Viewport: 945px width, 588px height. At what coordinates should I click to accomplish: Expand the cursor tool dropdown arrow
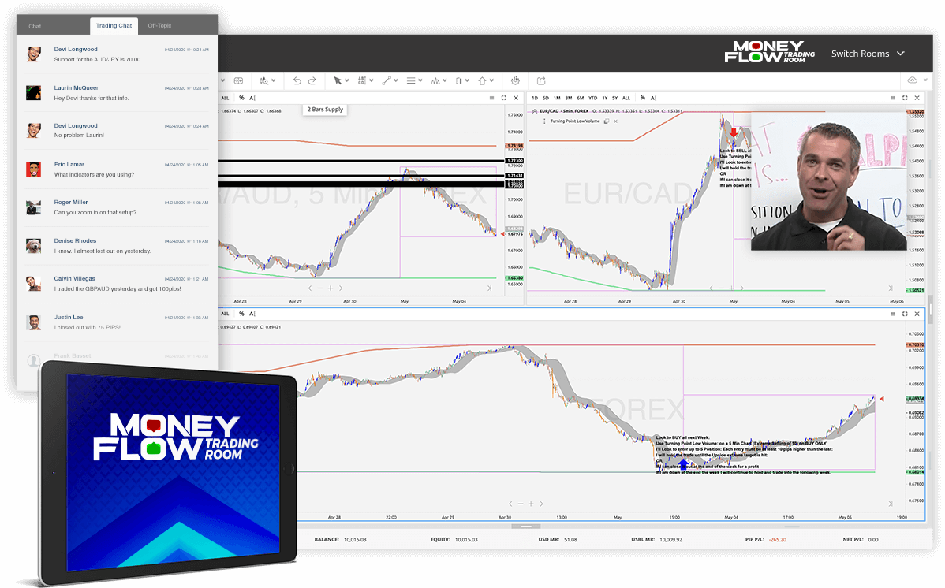point(346,80)
